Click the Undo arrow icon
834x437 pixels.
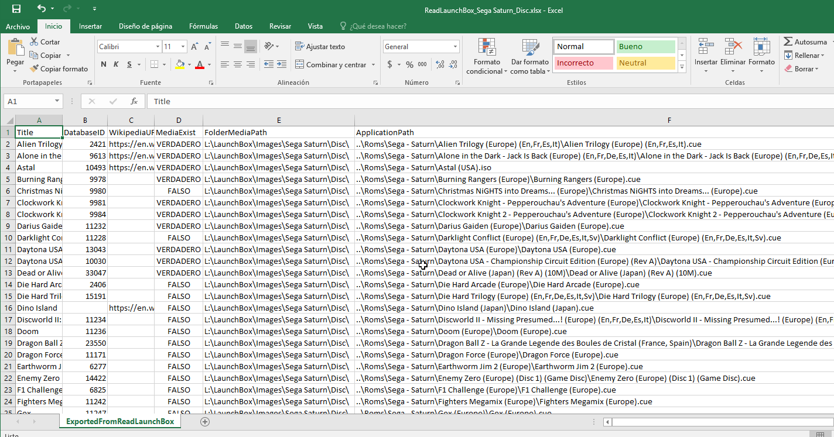(x=42, y=9)
